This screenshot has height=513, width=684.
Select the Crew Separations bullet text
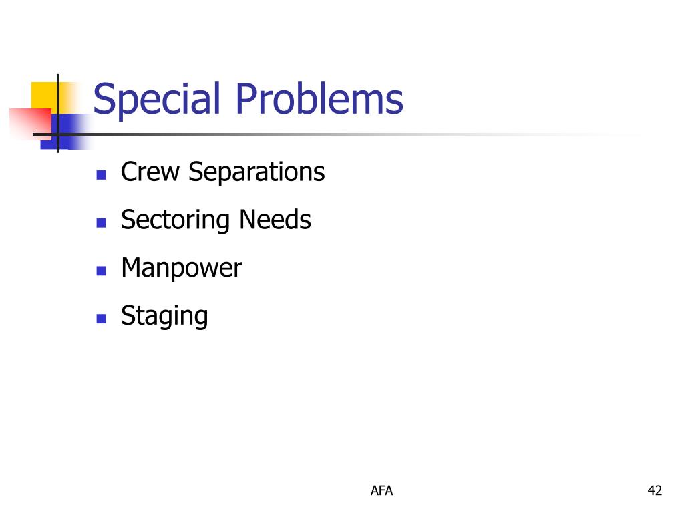click(222, 173)
